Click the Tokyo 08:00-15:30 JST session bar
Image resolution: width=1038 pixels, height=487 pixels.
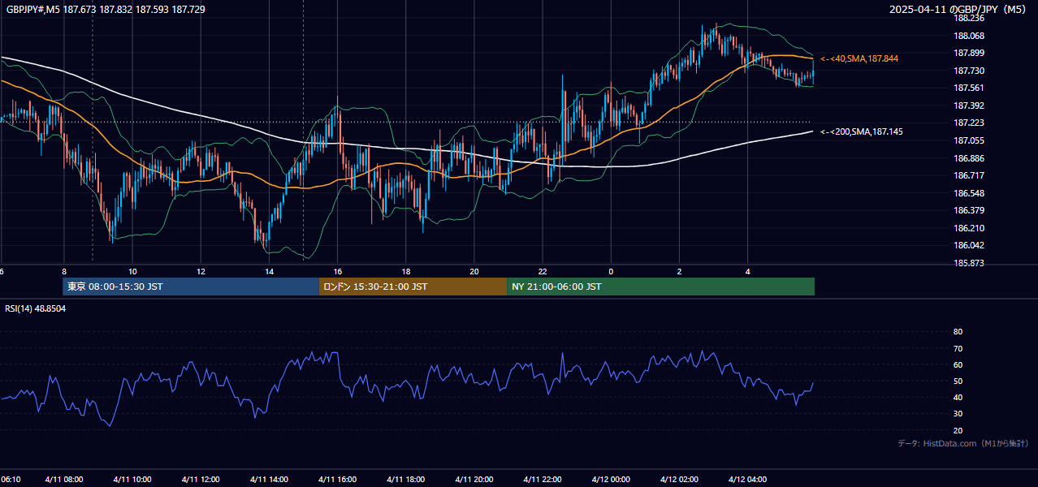191,287
